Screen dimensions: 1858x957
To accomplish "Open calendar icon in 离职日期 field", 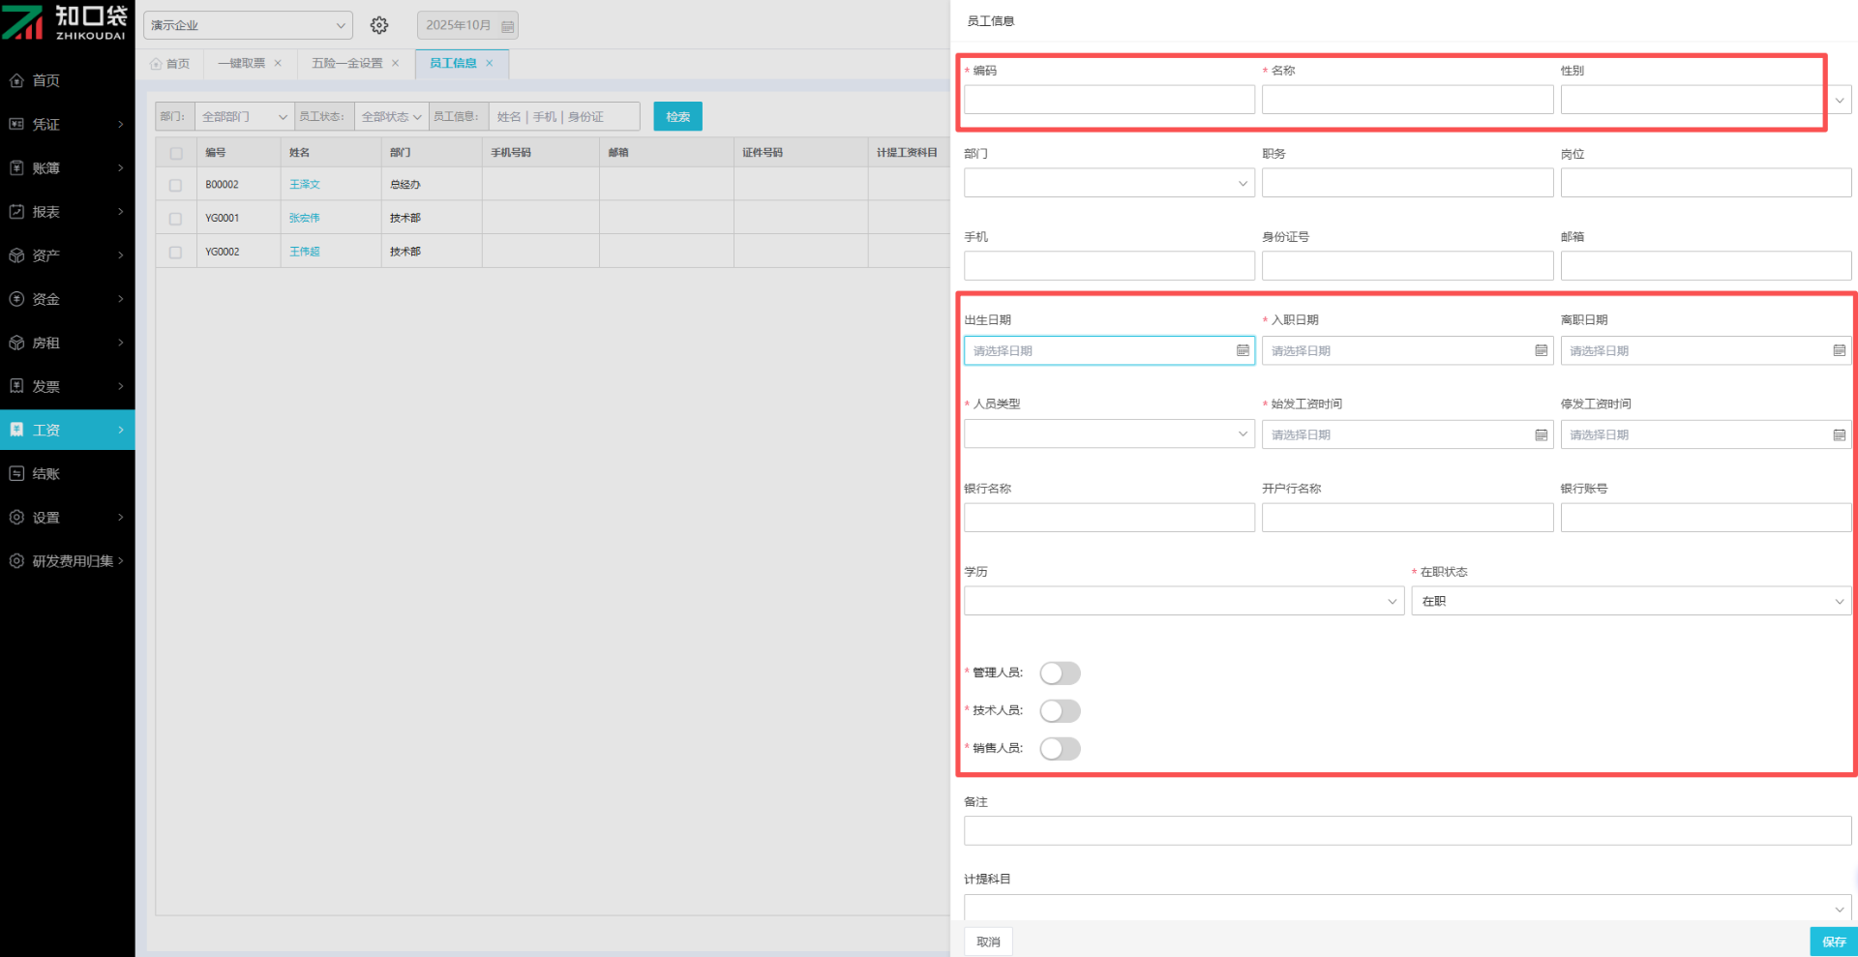I will (1839, 350).
